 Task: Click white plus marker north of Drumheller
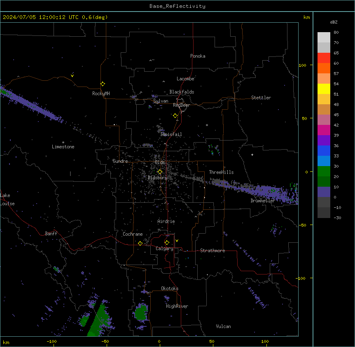click(252, 155)
